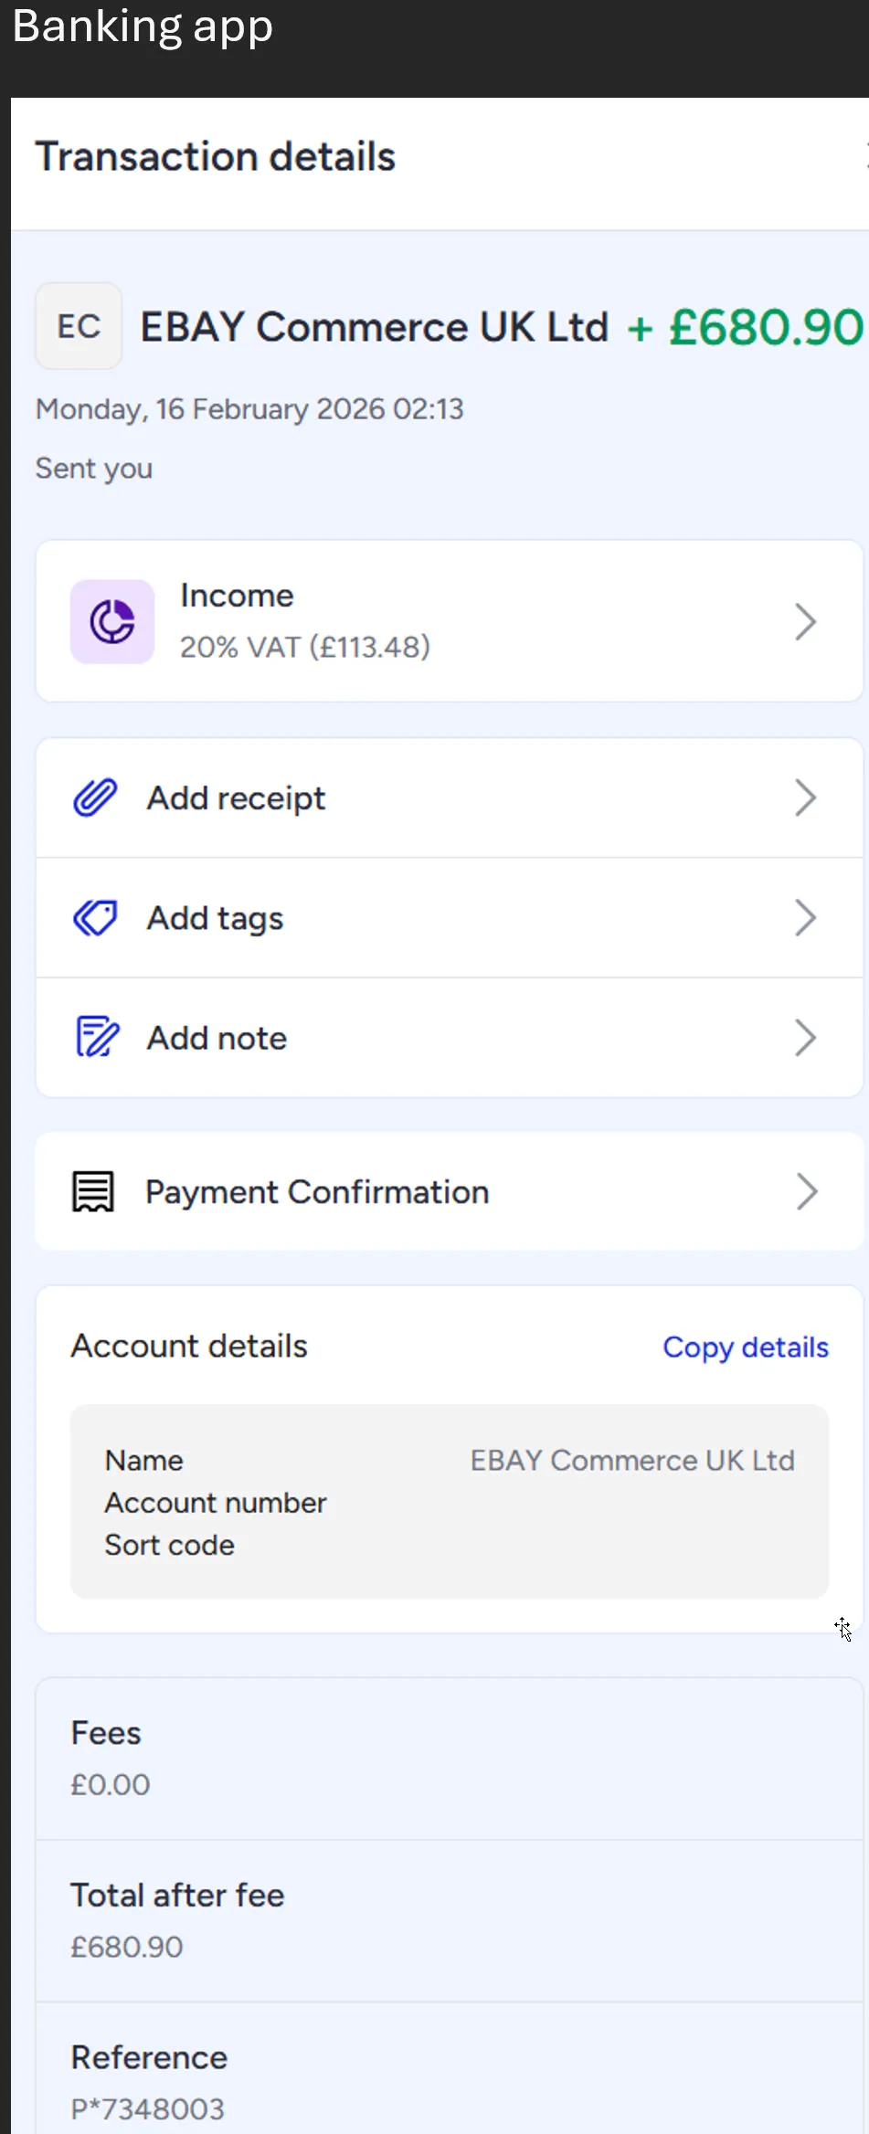The height and width of the screenshot is (2134, 869).
Task: Click the EC initials avatar badge
Action: (79, 326)
